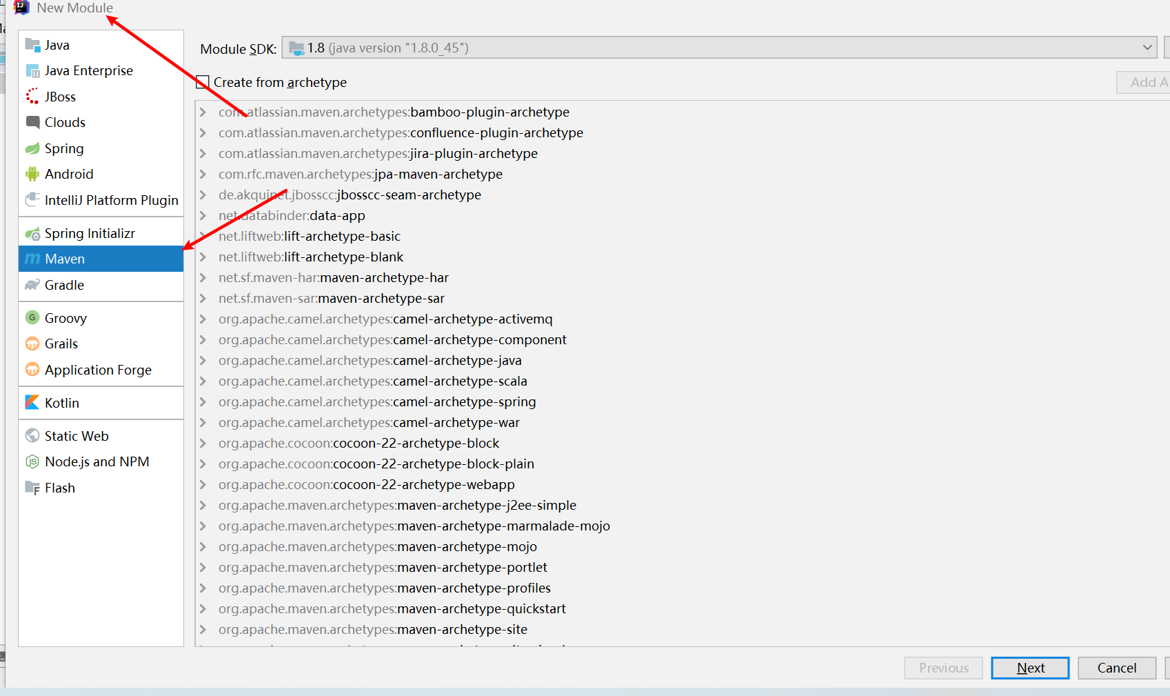Click the Cancel button
This screenshot has width=1170, height=696.
click(1117, 668)
